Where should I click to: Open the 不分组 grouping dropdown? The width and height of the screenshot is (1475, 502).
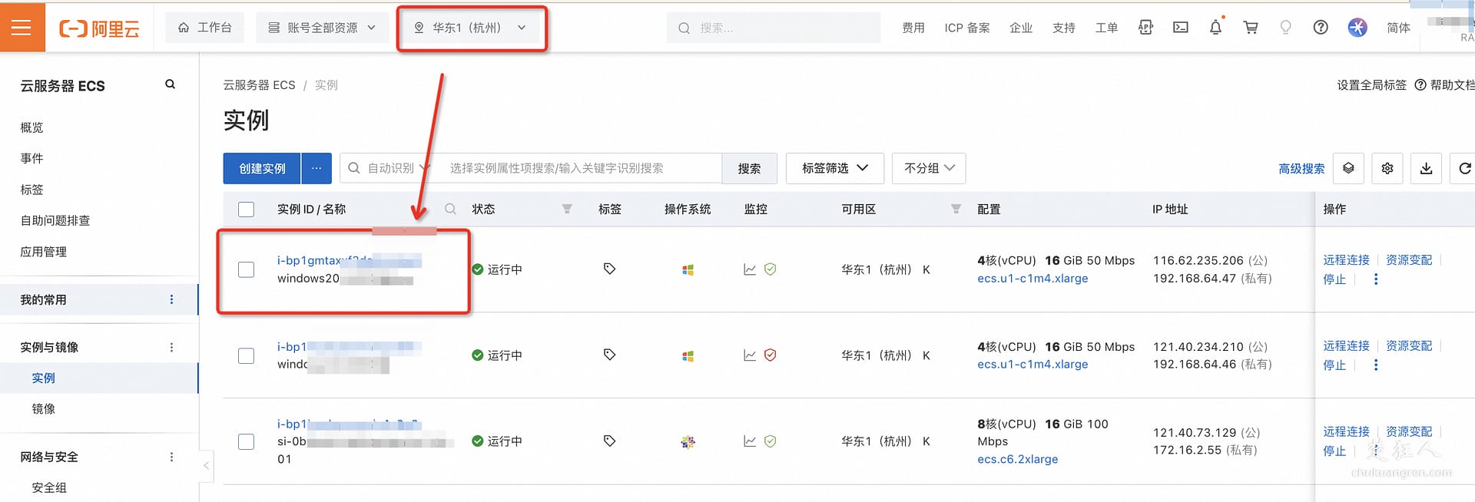click(x=929, y=168)
